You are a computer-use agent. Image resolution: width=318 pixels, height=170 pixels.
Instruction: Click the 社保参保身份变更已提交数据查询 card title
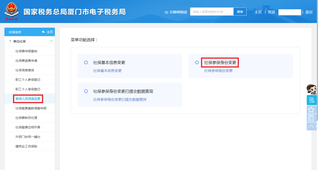123,91
